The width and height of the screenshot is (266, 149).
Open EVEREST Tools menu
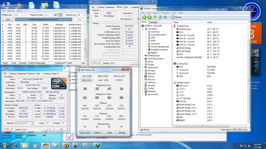coord(174,13)
